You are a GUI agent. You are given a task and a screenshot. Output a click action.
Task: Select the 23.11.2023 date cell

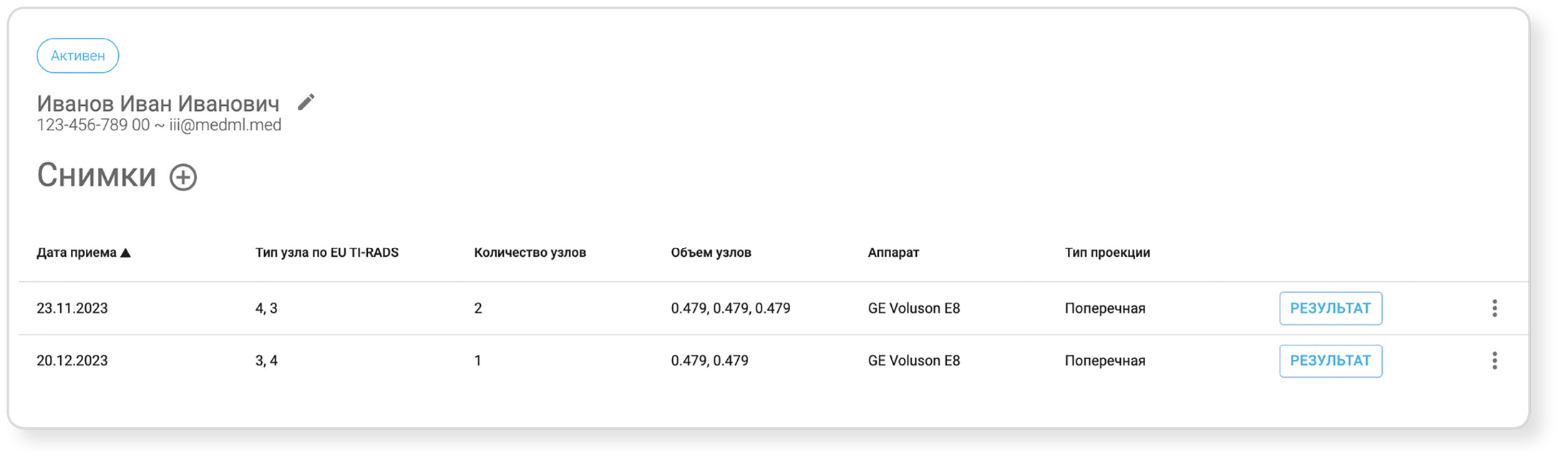72,308
